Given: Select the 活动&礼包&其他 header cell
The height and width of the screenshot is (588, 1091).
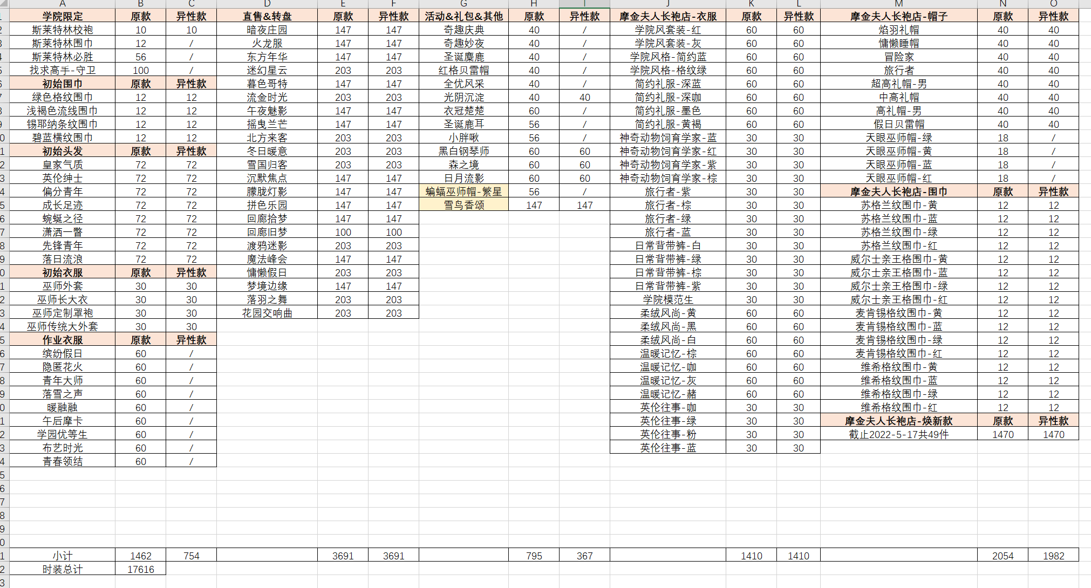Looking at the screenshot, I should pos(464,16).
